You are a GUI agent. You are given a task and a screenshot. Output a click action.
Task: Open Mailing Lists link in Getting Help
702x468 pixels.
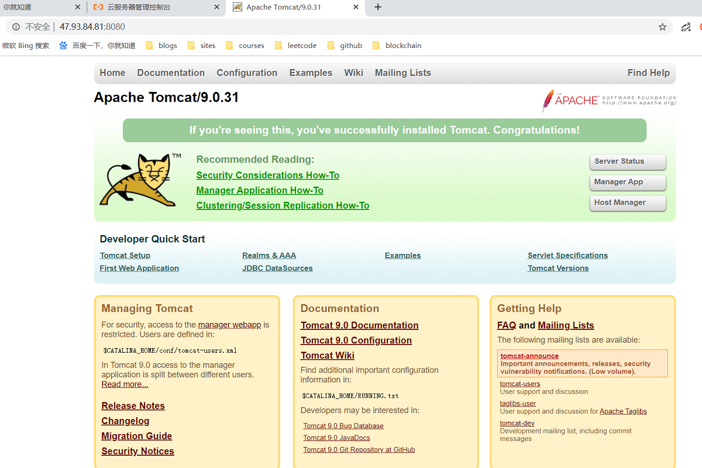(566, 326)
